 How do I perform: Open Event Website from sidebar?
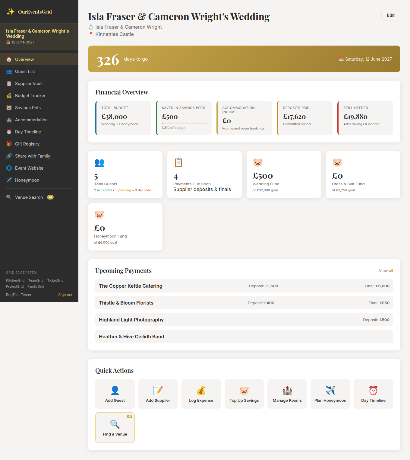click(39, 168)
